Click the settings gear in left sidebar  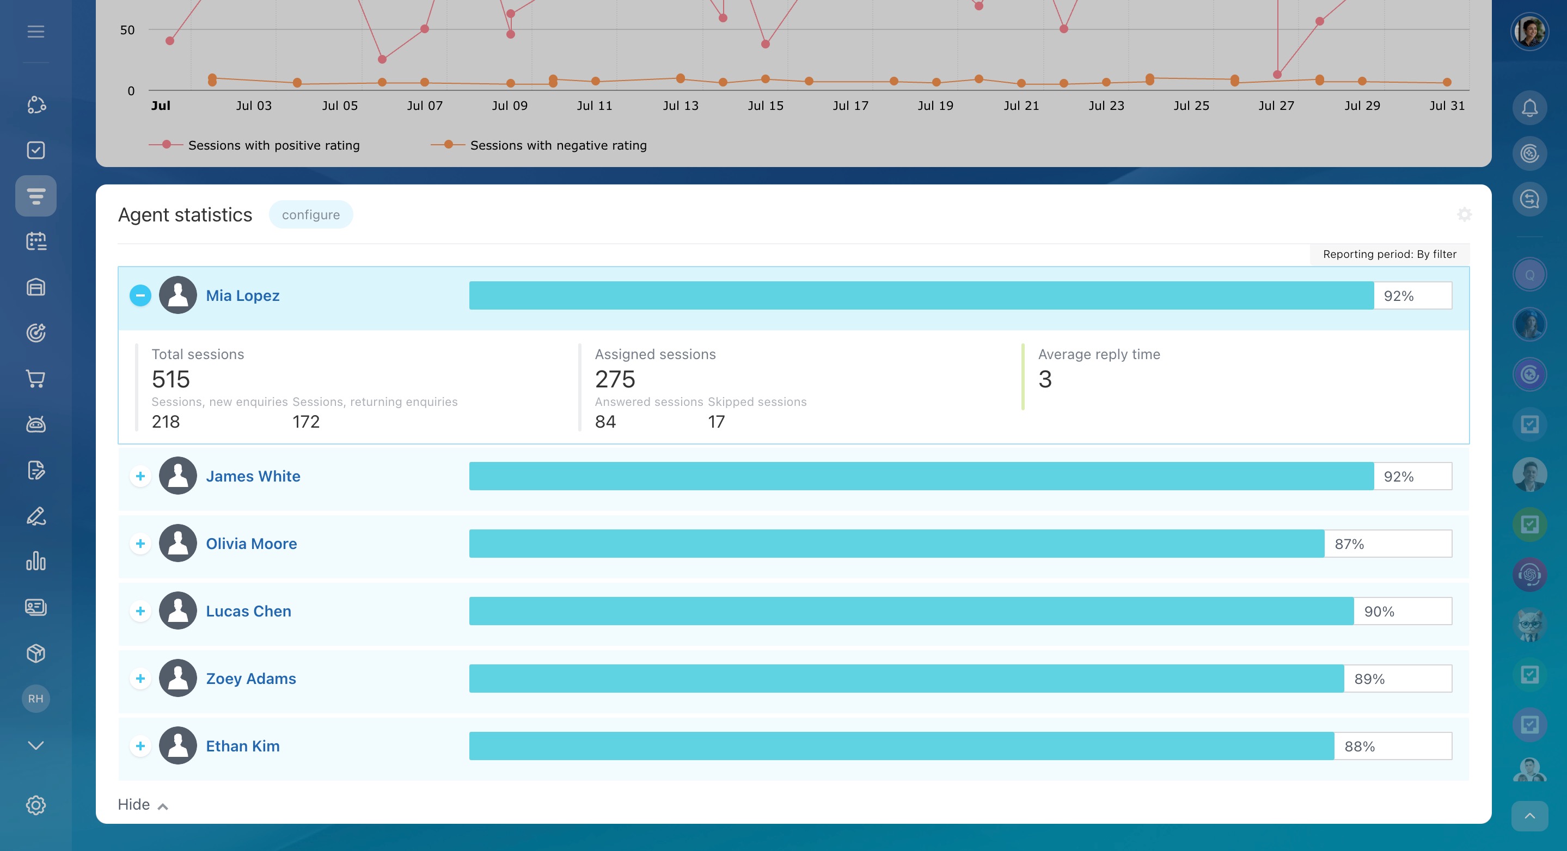pyautogui.click(x=36, y=805)
